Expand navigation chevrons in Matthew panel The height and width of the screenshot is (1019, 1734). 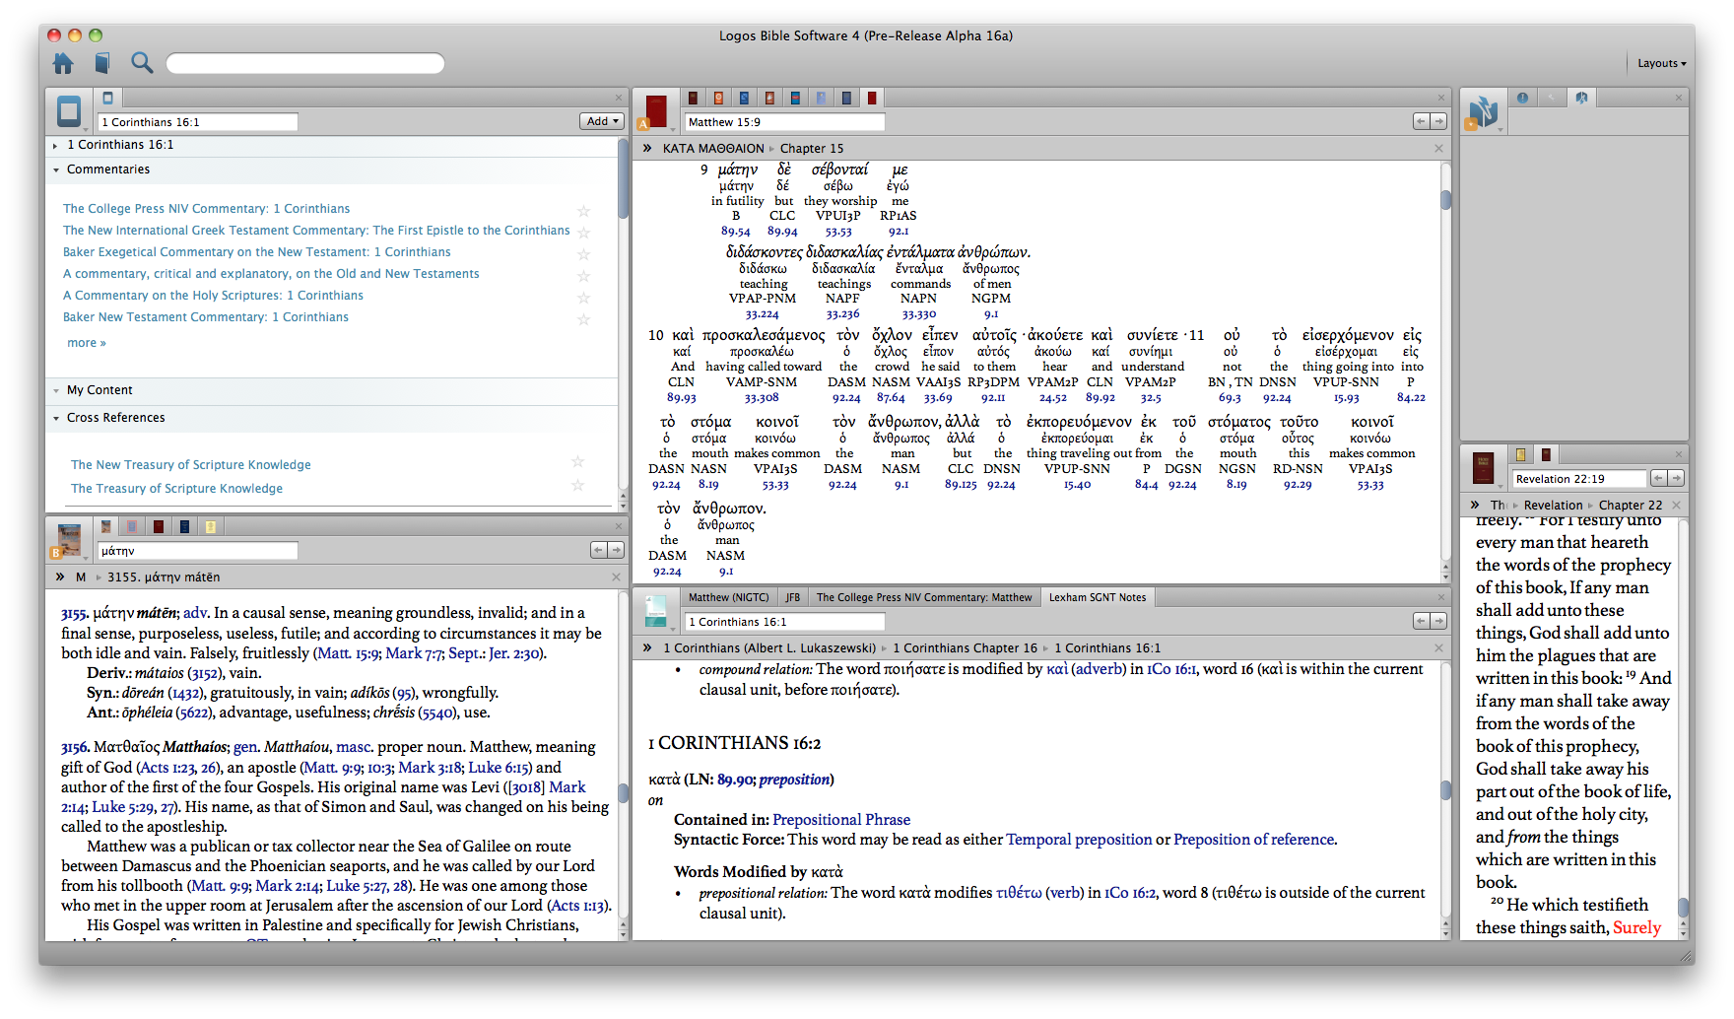pyautogui.click(x=647, y=149)
